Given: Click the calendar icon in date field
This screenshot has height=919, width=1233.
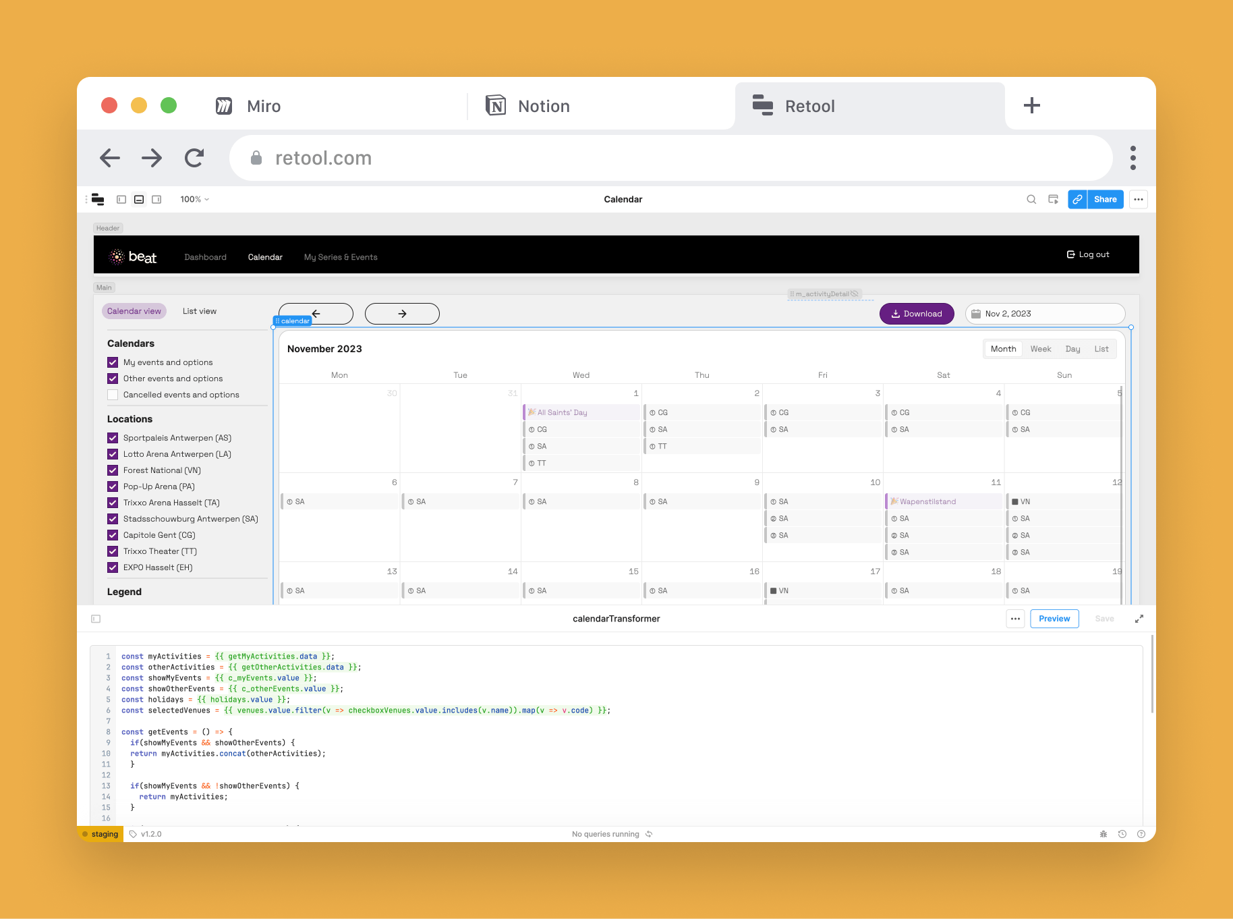Looking at the screenshot, I should [x=976, y=314].
